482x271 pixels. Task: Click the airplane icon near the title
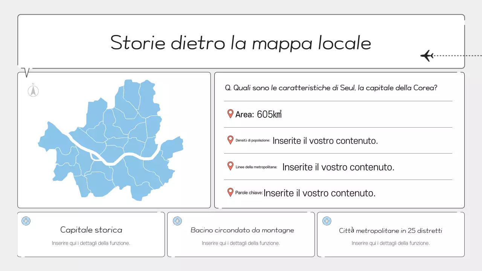coord(427,55)
